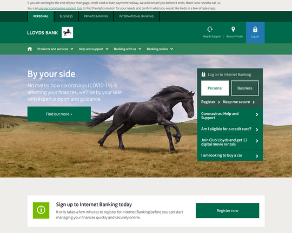Select the Personal top tab
The image size is (292, 233).
point(41,16)
